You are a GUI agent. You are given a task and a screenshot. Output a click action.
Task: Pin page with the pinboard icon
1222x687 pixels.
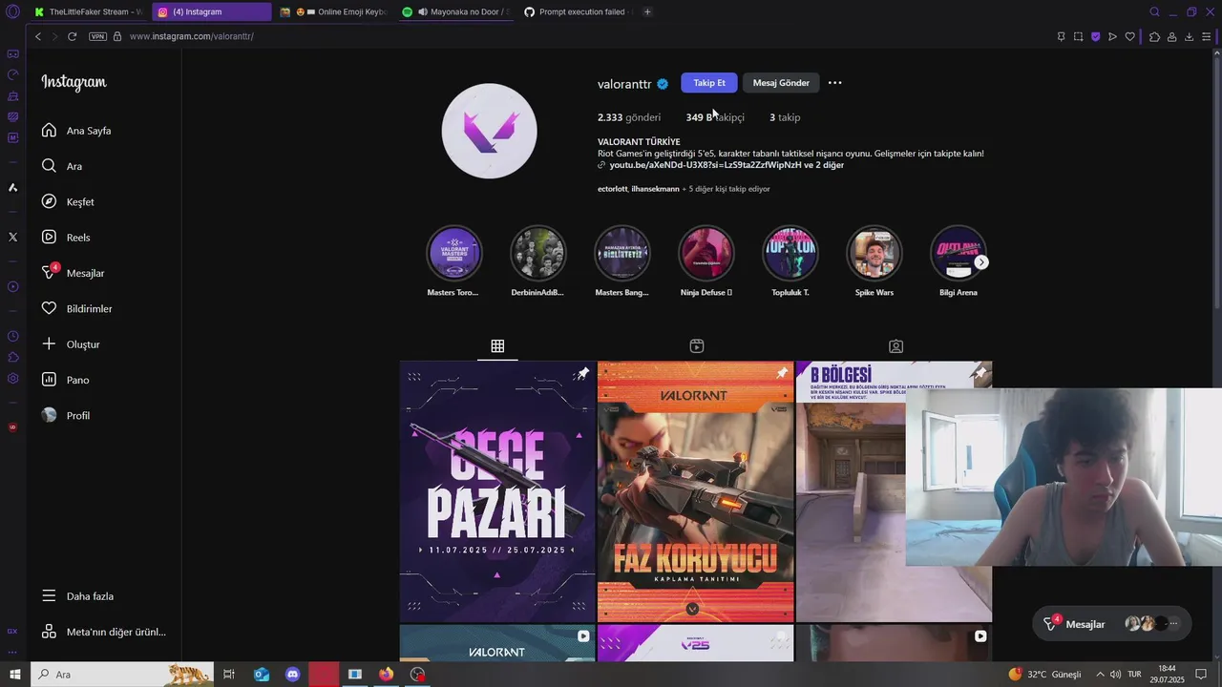(1061, 36)
